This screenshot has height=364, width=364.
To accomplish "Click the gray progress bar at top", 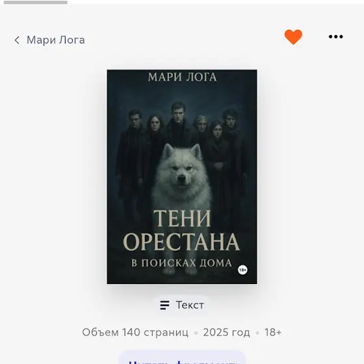I will point(36,2).
